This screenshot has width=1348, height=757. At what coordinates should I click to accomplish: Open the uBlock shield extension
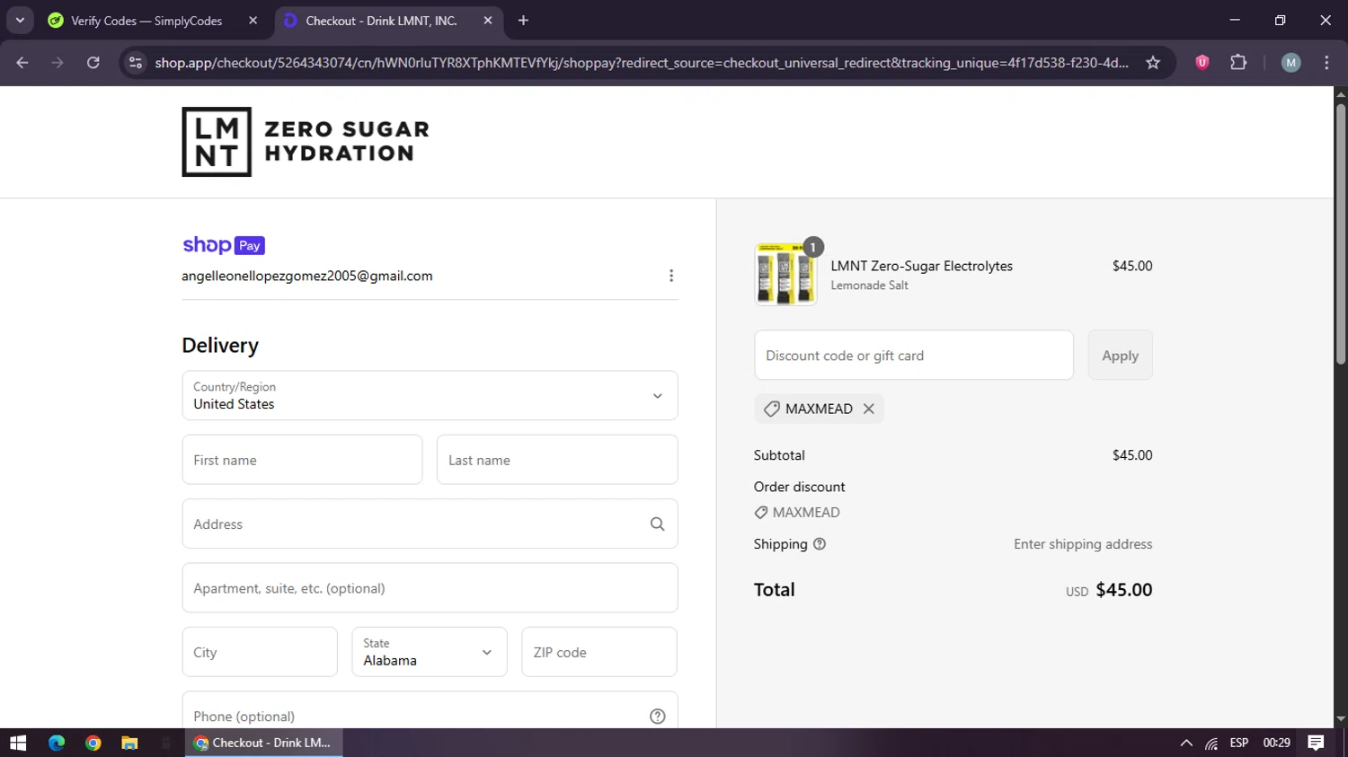[x=1202, y=63]
